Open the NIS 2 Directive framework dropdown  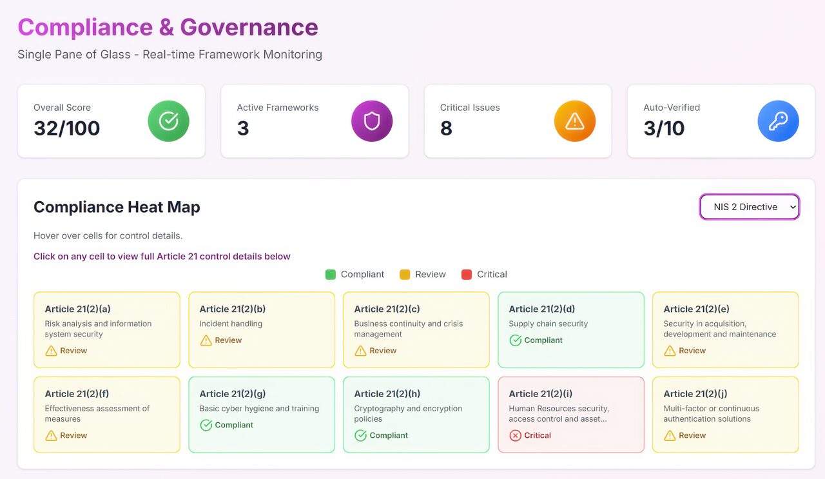(750, 207)
